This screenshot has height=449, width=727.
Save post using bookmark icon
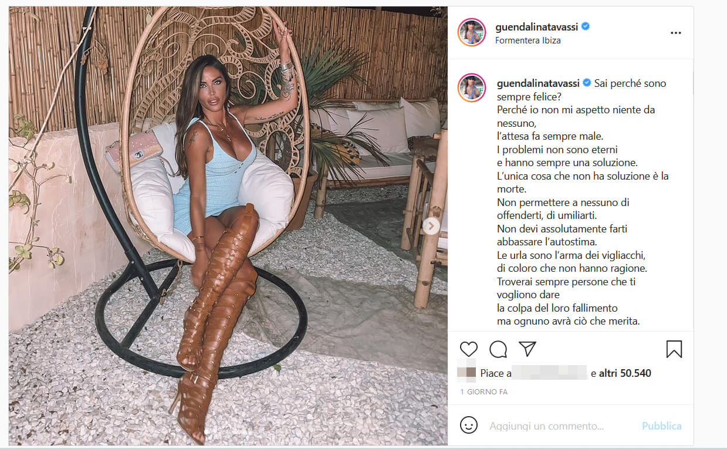pos(674,349)
